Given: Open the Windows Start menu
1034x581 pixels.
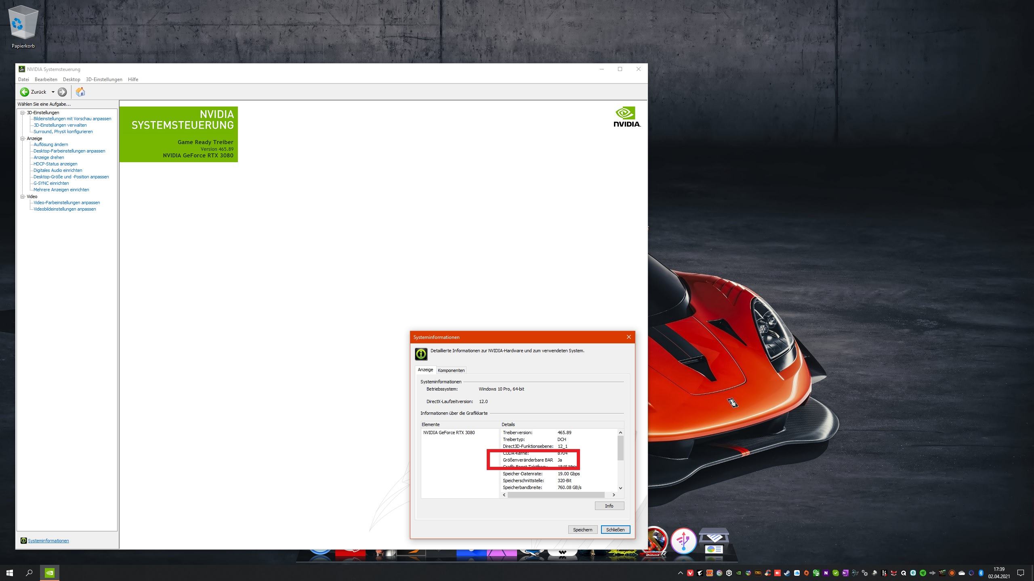Looking at the screenshot, I should pyautogui.click(x=10, y=573).
